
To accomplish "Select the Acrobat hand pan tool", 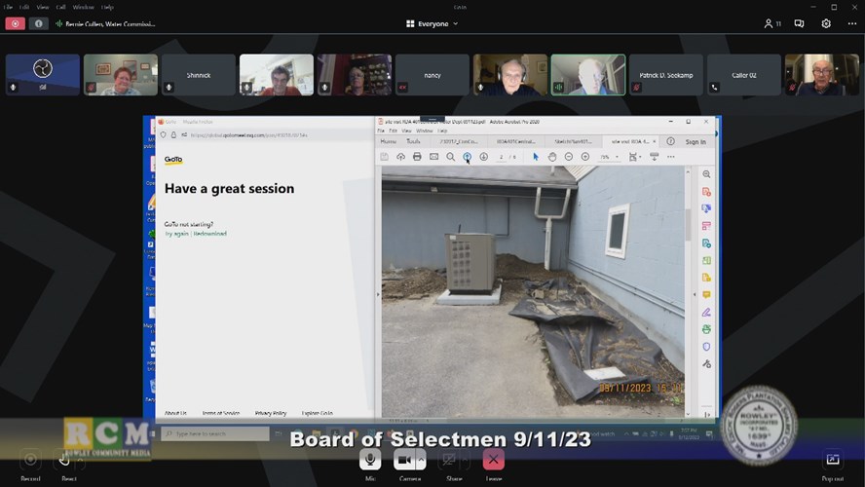I will point(552,157).
